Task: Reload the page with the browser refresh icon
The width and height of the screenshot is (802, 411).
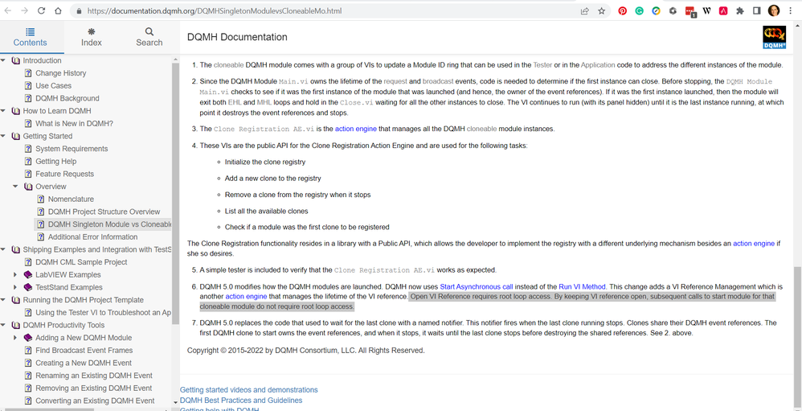Action: [42, 10]
